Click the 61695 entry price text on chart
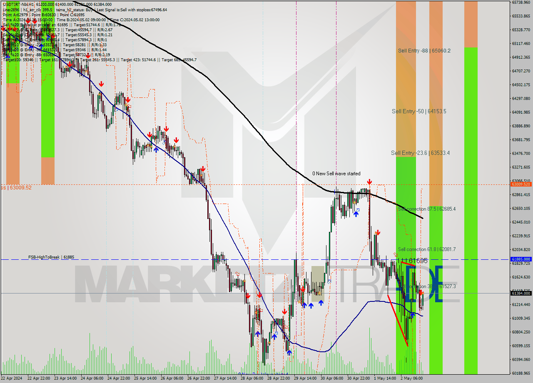The image size is (533, 383). [418, 261]
